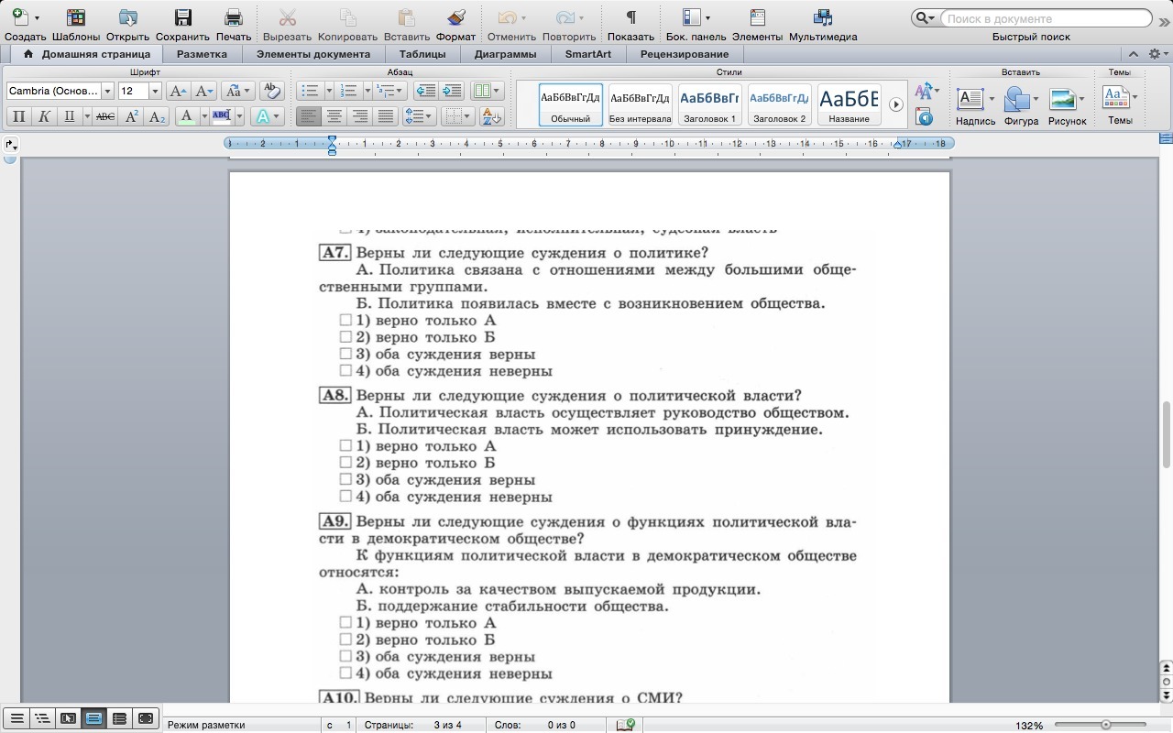Click the spell check book icon in status bar
Image resolution: width=1173 pixels, height=733 pixels.
click(x=626, y=725)
